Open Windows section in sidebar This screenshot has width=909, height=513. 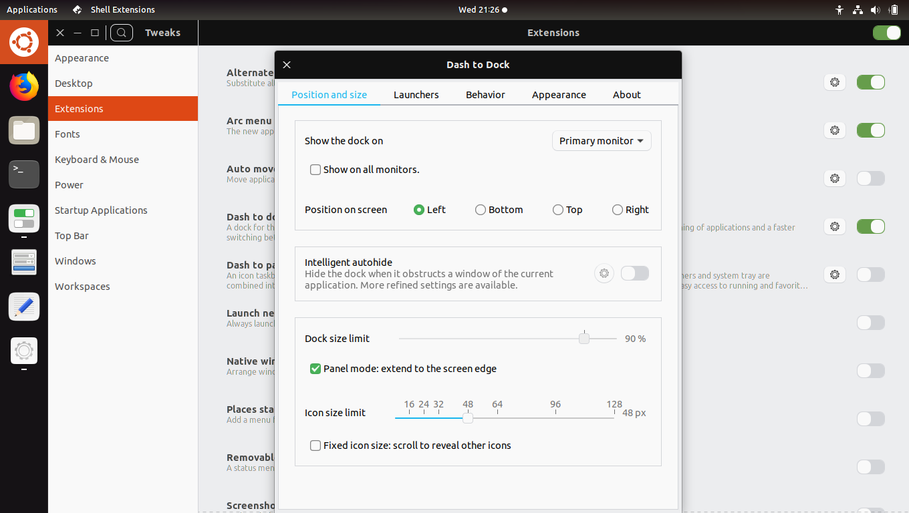(123, 261)
